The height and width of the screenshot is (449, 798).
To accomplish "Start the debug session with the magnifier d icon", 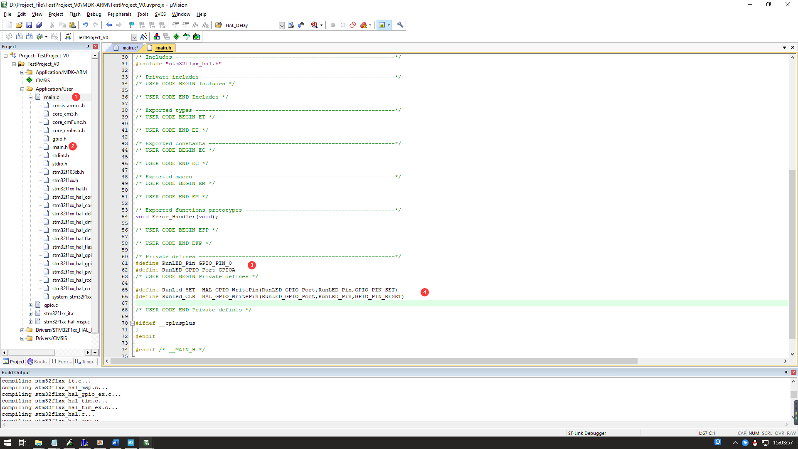I will [315, 25].
